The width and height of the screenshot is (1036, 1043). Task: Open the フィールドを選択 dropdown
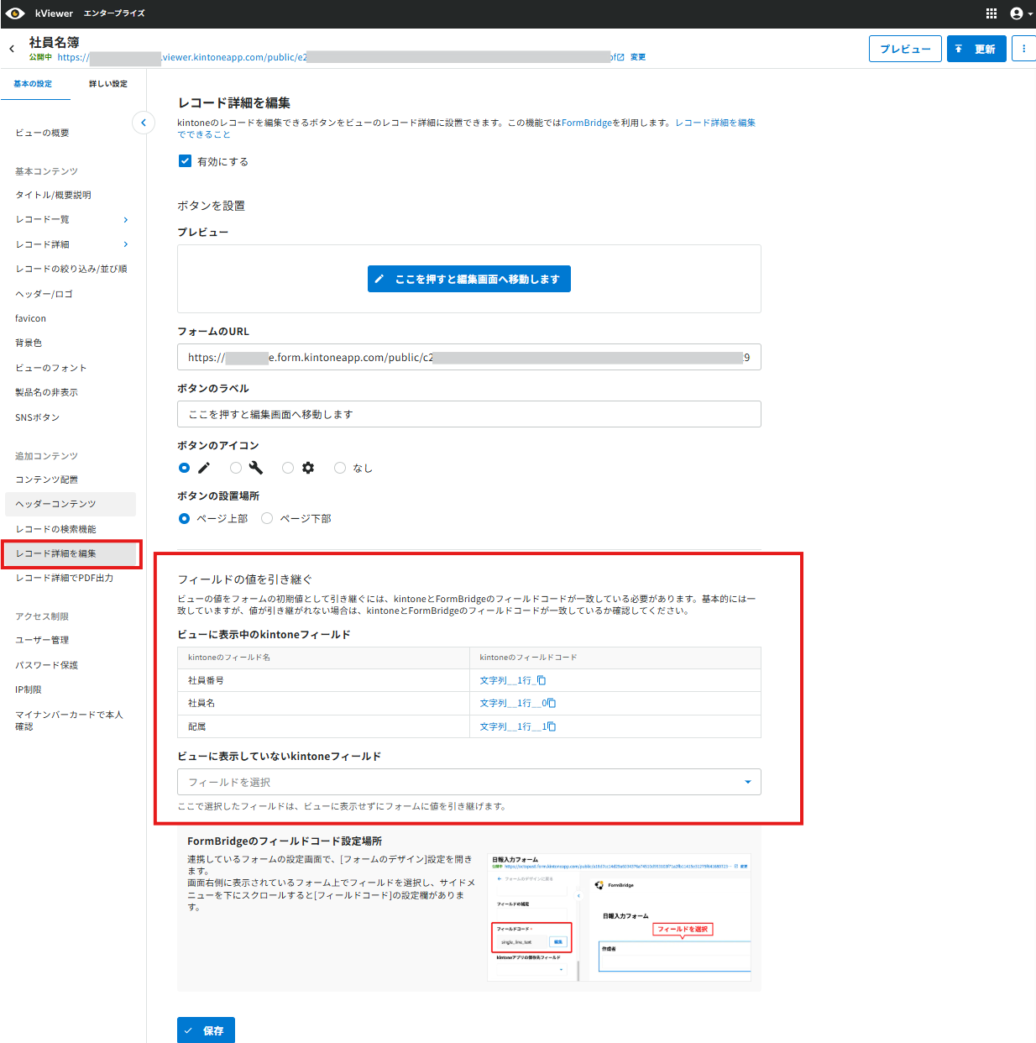click(468, 782)
